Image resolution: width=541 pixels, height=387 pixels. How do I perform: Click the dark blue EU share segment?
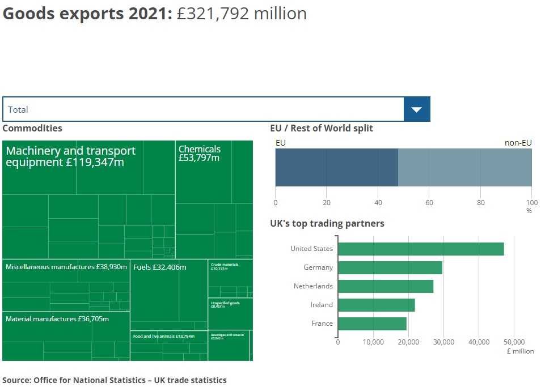[336, 167]
